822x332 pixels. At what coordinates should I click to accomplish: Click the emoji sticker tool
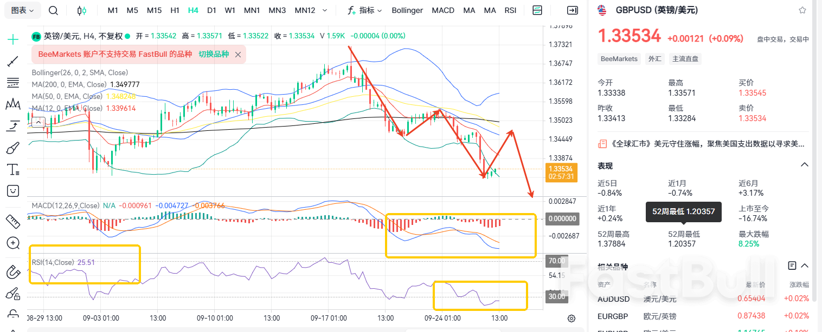tap(13, 191)
